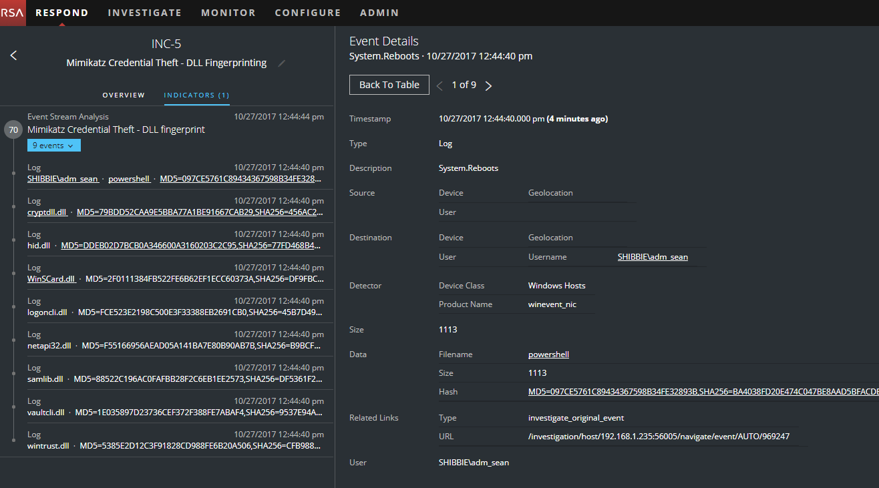
Task: Open the Monitor menu
Action: tap(228, 13)
